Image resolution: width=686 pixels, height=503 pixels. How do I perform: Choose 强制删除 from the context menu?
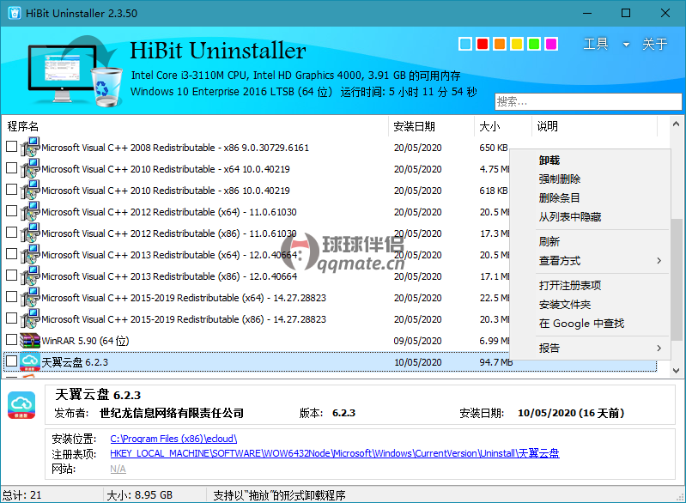pyautogui.click(x=559, y=179)
